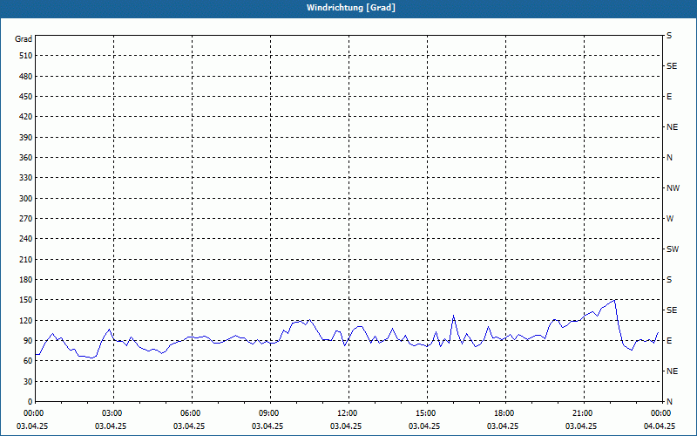Select "E" compass label level with 90
The image size is (697, 436).
click(x=669, y=341)
